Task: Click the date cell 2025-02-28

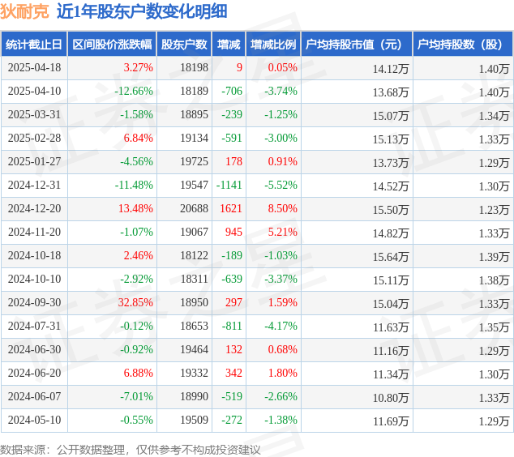Action: pyautogui.click(x=34, y=139)
